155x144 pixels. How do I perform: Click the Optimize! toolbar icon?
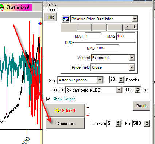point(2,7)
